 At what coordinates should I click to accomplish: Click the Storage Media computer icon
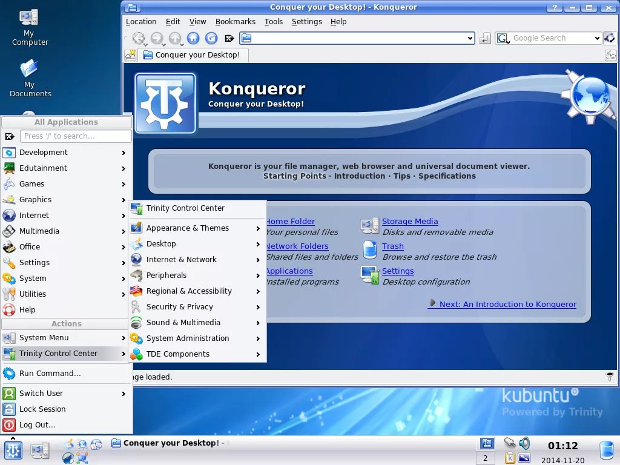coord(370,225)
